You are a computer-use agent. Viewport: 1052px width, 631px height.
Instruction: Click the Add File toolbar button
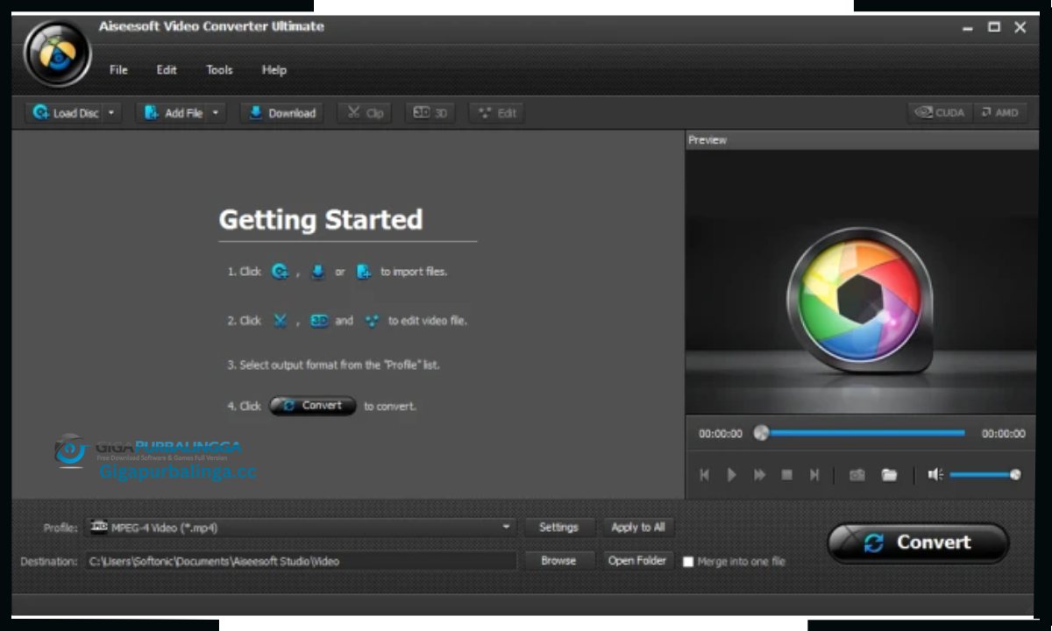coord(173,113)
